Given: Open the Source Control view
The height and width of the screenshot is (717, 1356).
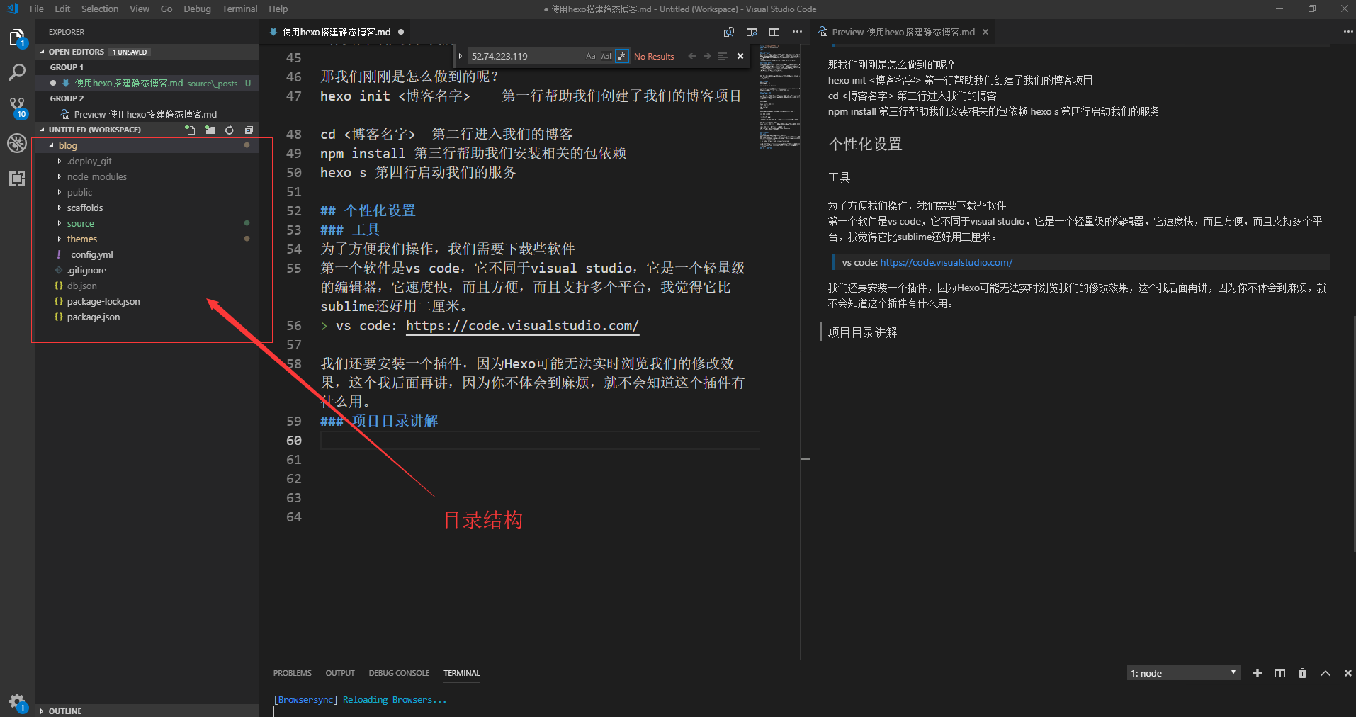Looking at the screenshot, I should pyautogui.click(x=17, y=107).
